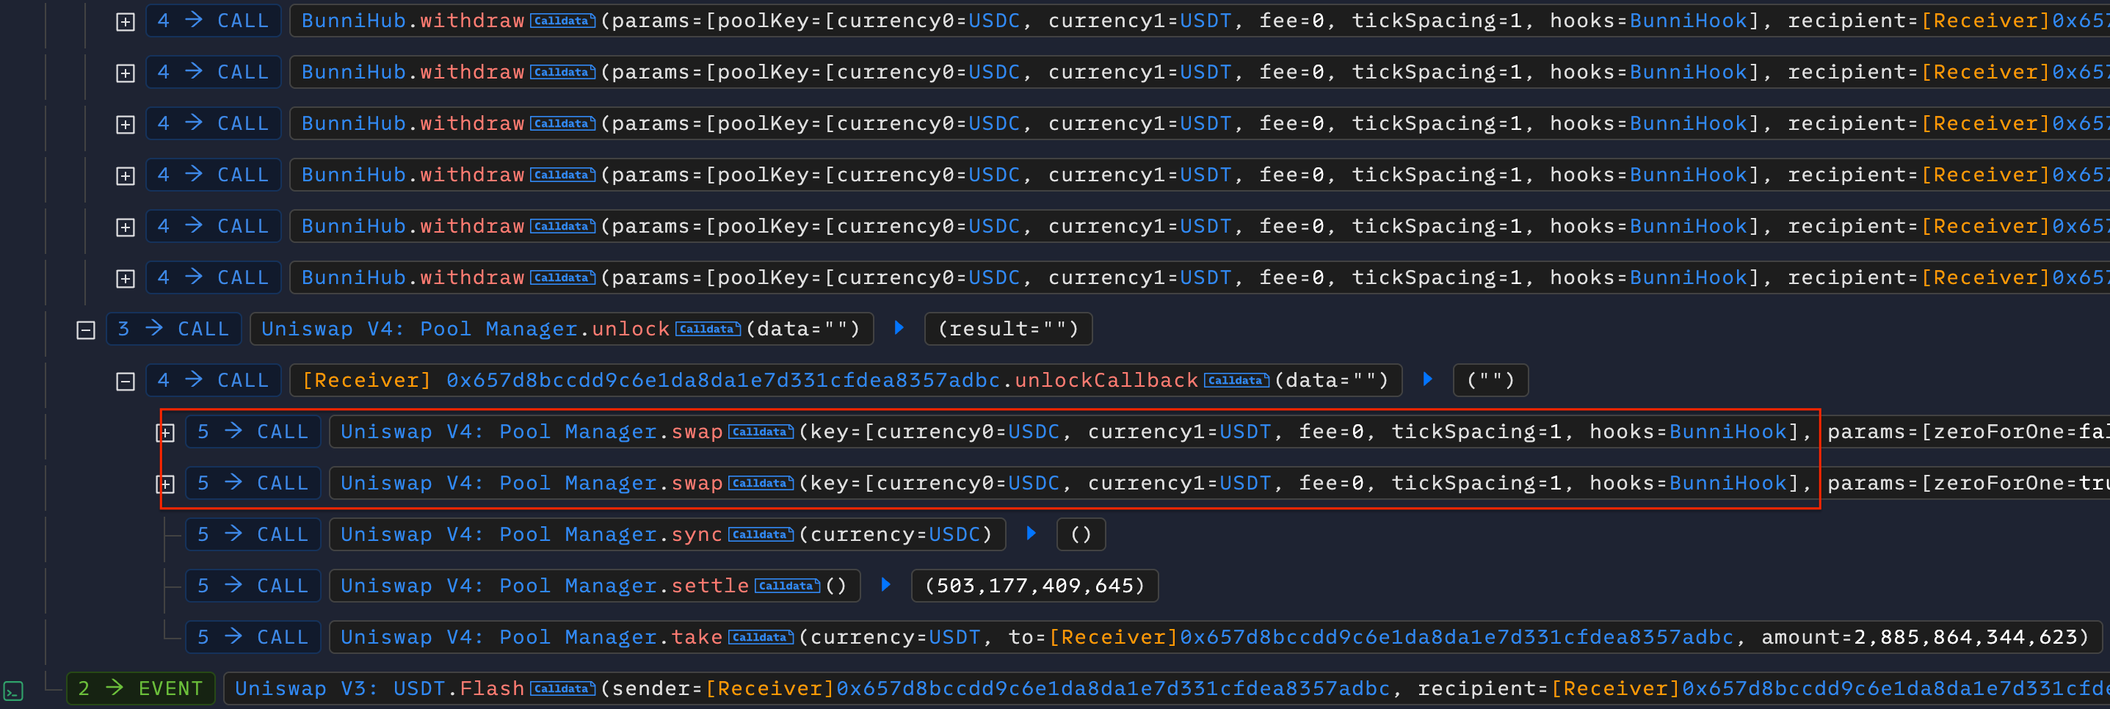Open Uniswap V4: Pool Manager link in unlock row
The height and width of the screenshot is (709, 2110).
point(419,329)
